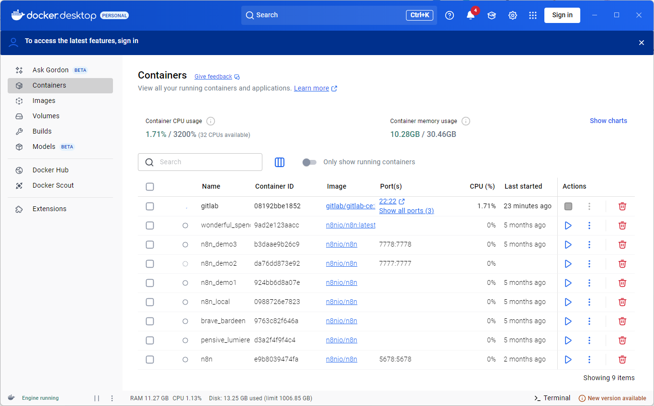Open the Terminal in status bar
Screen dimensions: 654x406
(x=552, y=398)
